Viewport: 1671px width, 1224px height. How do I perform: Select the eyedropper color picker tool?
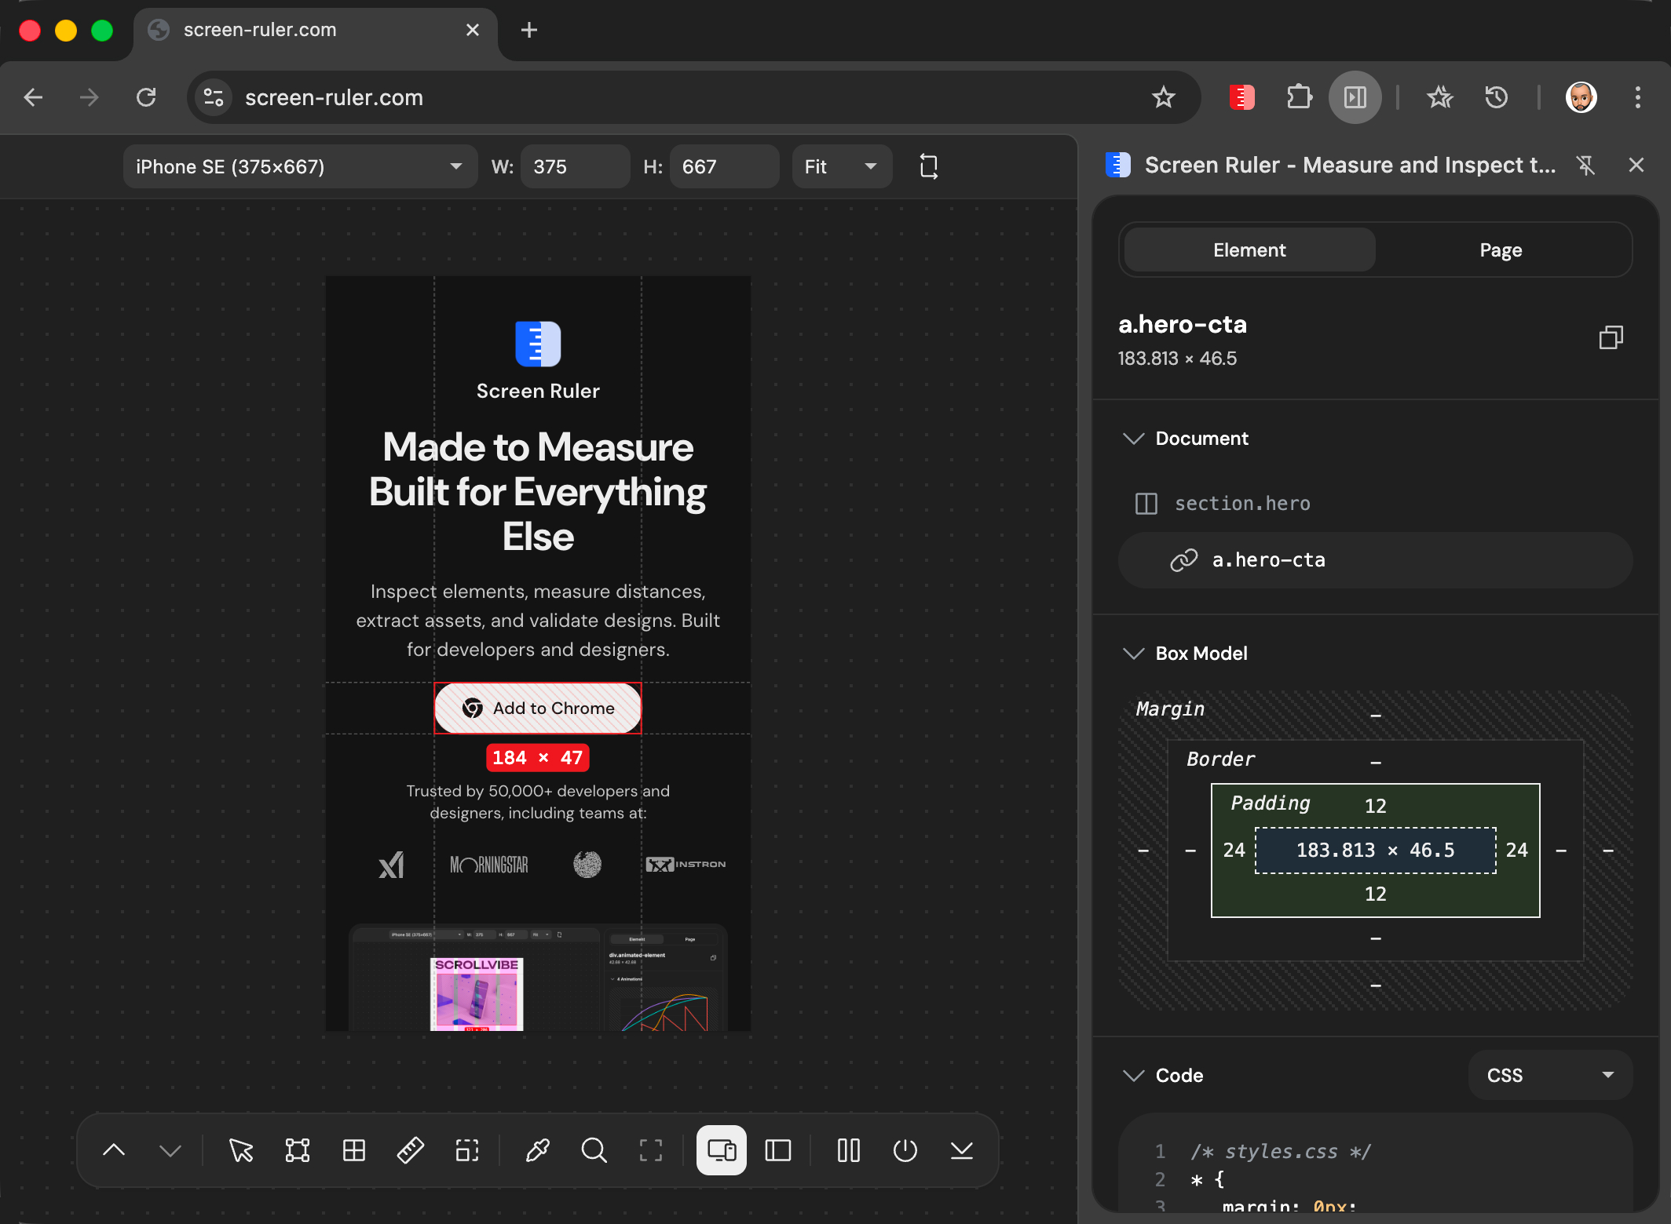(538, 1150)
